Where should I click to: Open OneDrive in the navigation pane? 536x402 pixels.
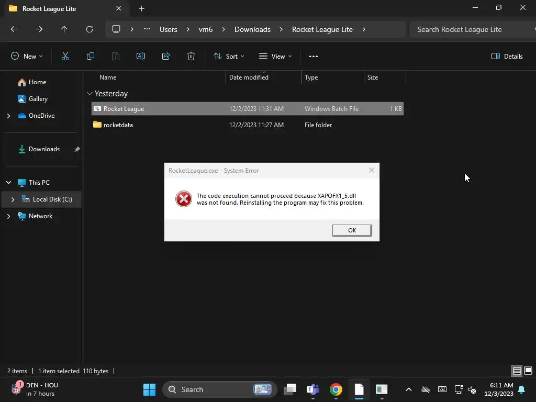click(x=41, y=116)
